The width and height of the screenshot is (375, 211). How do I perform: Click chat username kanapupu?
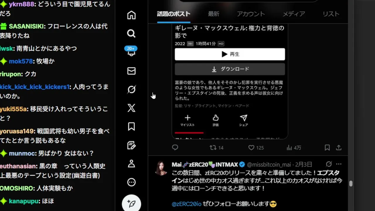[x=24, y=201]
